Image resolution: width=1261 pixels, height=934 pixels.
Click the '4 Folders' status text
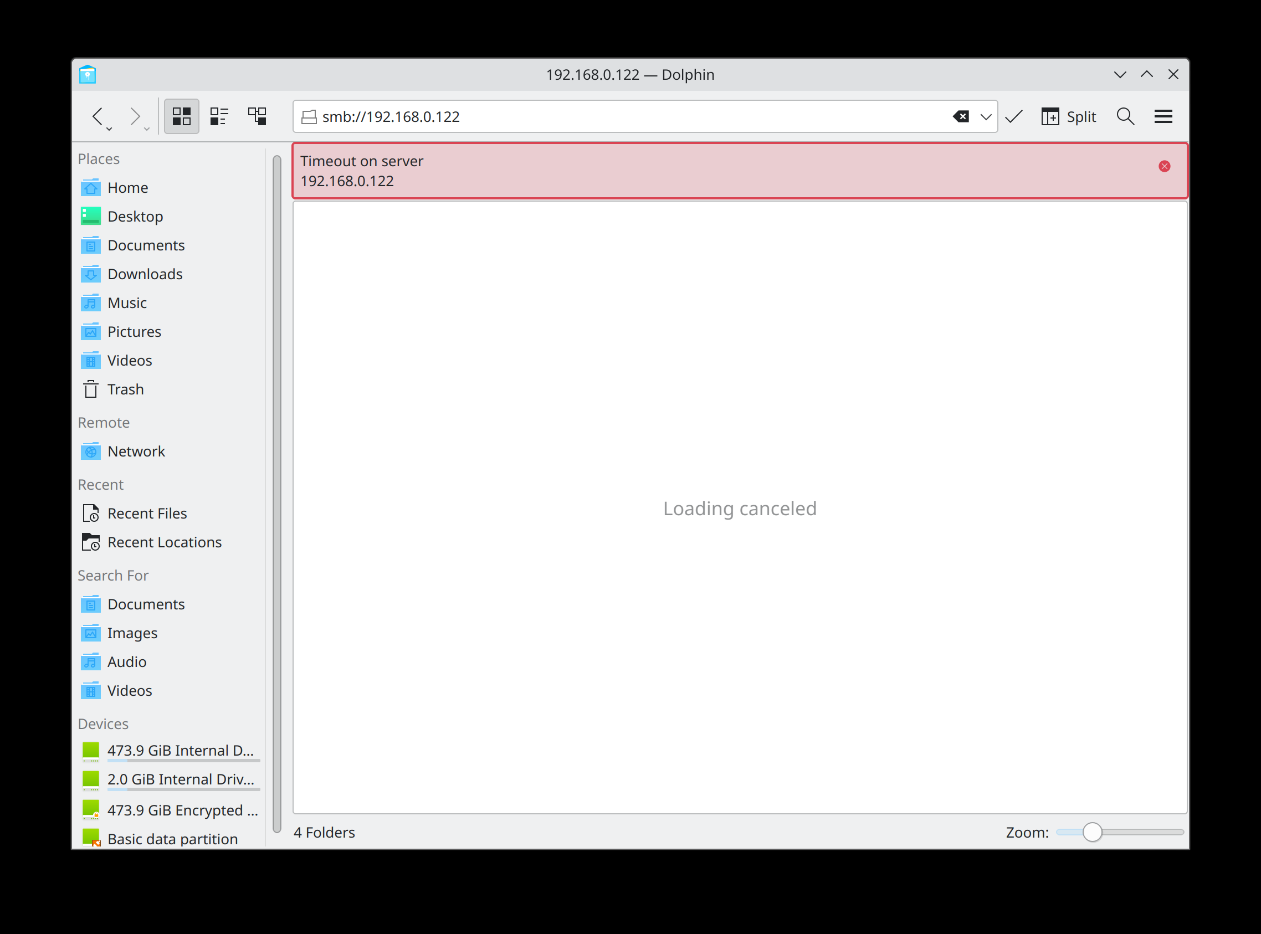click(x=324, y=833)
